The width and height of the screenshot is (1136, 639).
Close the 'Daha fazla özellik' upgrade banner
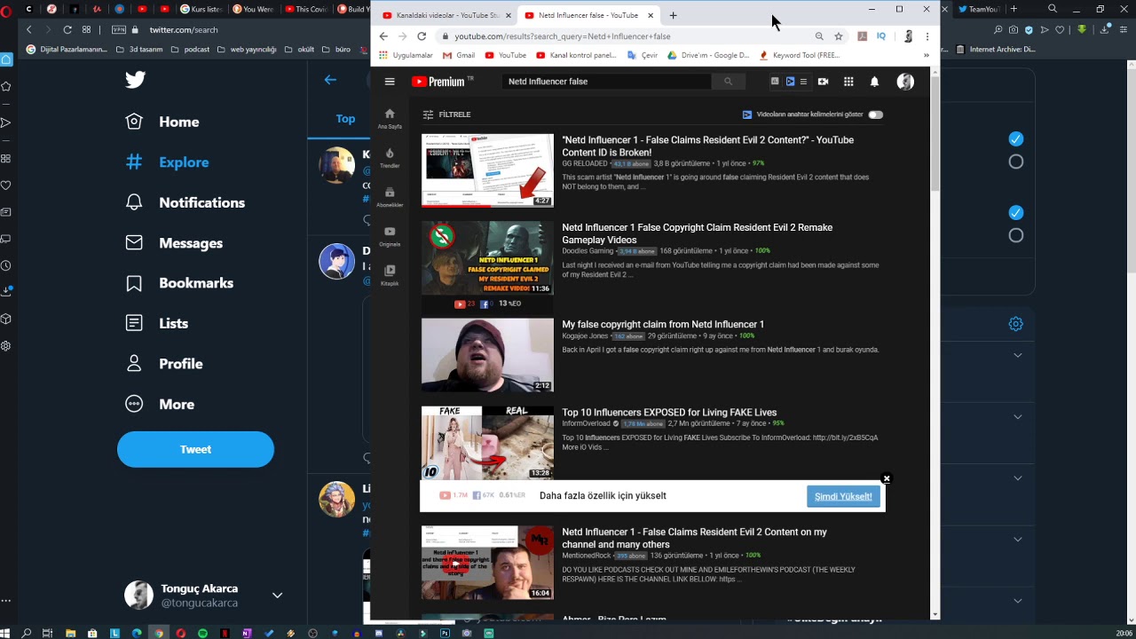click(886, 478)
